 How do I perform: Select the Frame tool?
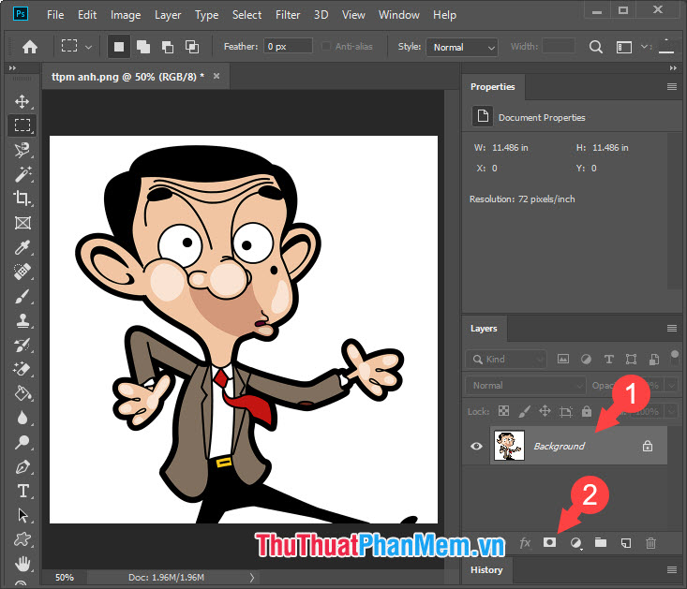coord(22,223)
